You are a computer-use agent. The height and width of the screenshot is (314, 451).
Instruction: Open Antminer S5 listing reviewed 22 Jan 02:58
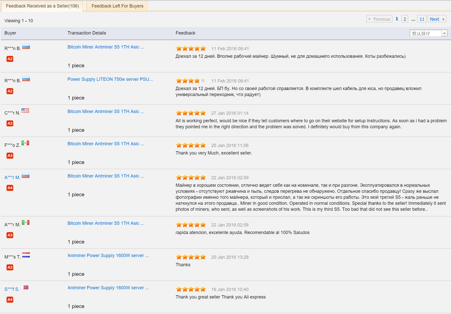tap(106, 223)
